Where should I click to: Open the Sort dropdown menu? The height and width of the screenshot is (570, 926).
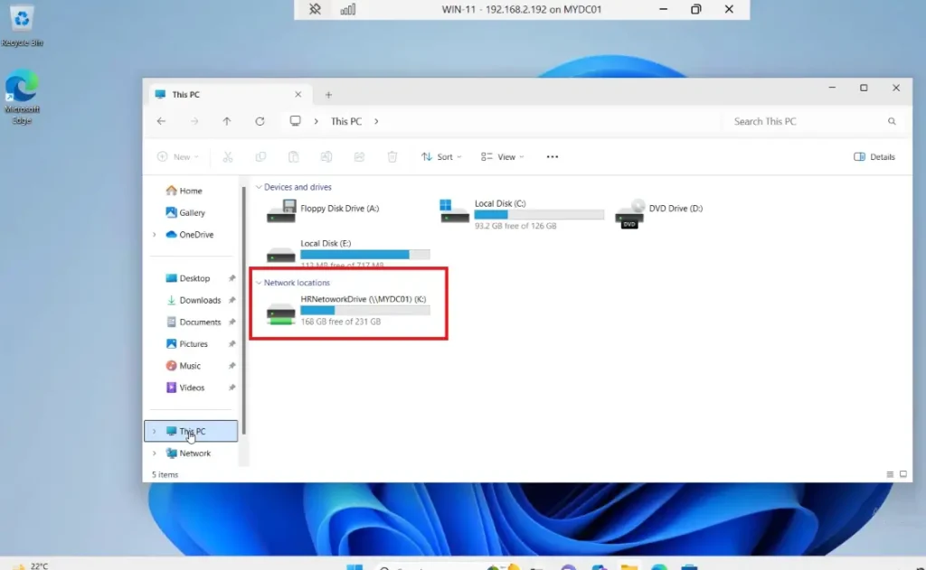[x=440, y=156]
